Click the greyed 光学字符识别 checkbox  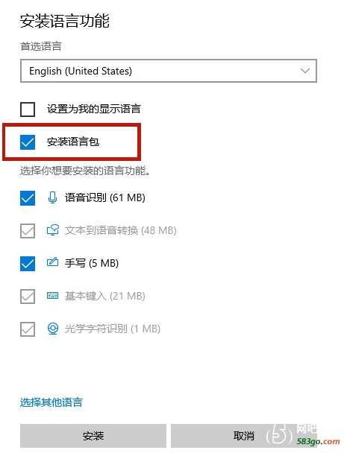(28, 329)
